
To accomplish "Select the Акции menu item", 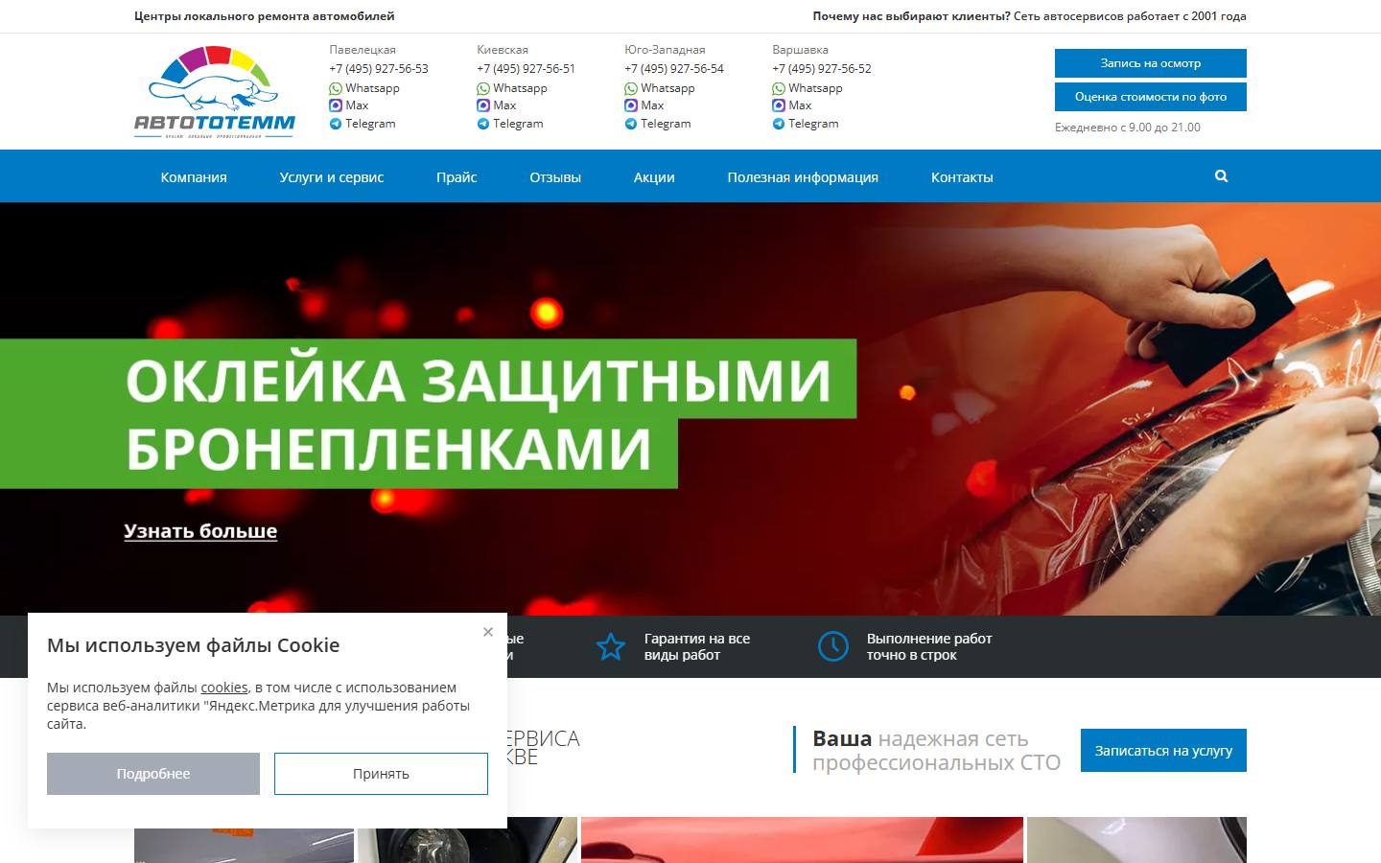I will click(654, 176).
